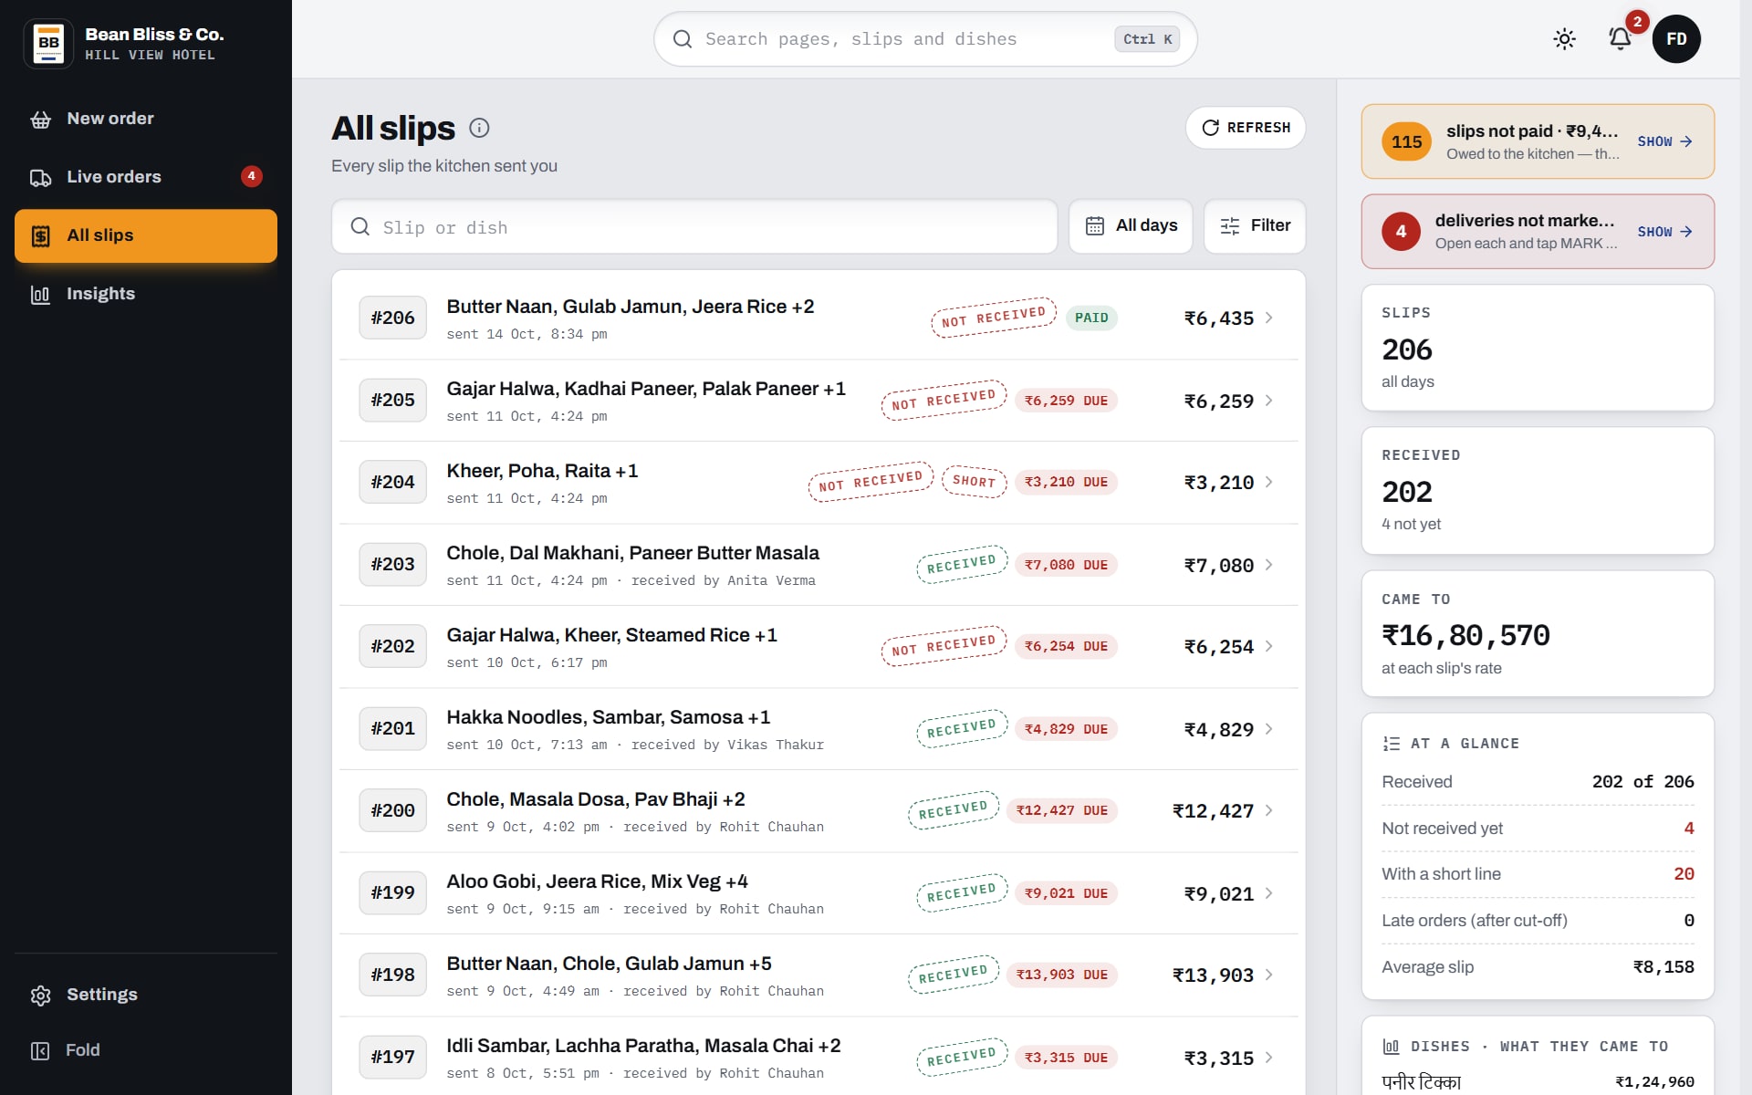Click the orange 115 count badge
Screen dimensions: 1752x1095
[x=1406, y=141]
